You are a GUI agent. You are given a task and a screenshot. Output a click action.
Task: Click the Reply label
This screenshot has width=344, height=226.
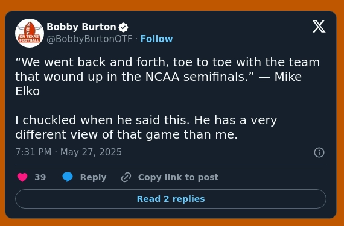(x=93, y=177)
